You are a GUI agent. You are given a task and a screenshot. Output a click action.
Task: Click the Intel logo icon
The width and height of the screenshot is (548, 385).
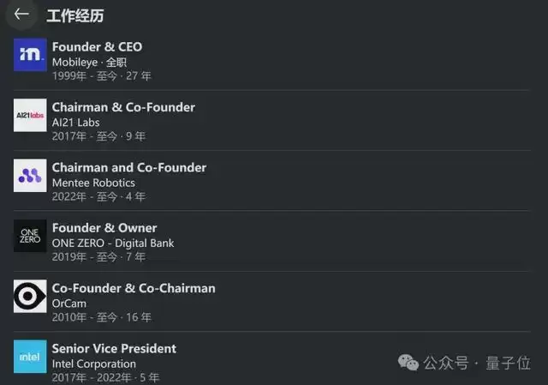point(30,356)
